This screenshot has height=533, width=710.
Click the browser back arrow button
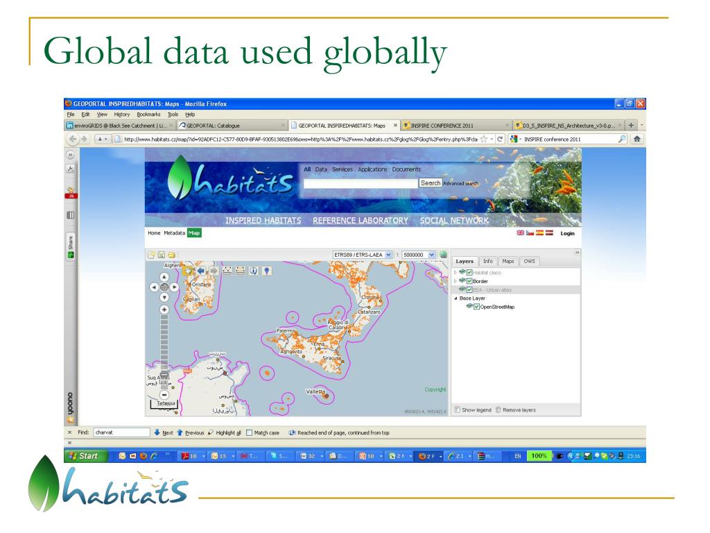[x=73, y=139]
